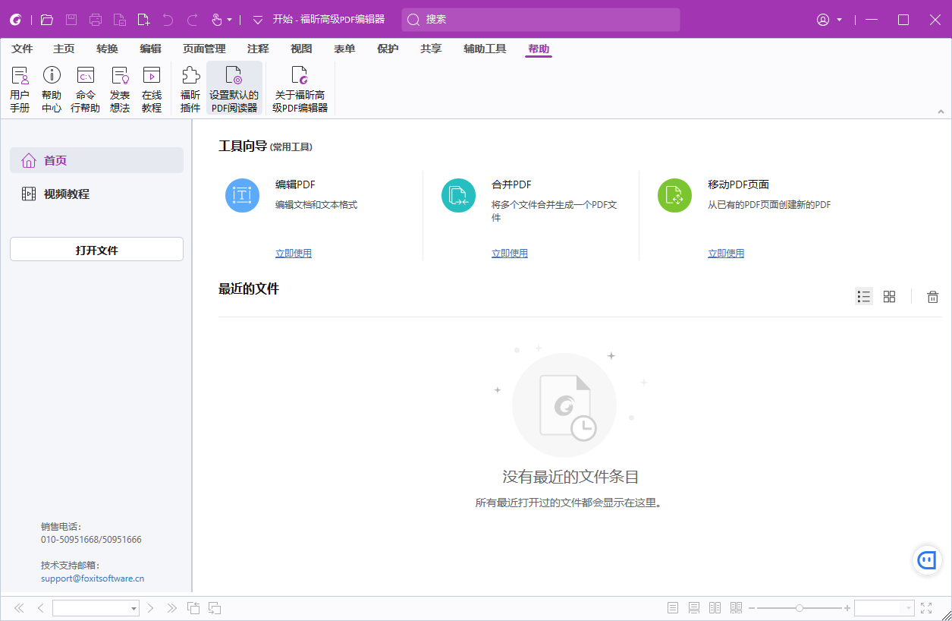Click 设置默认的PDF阅读器 button
The image size is (952, 621).
[234, 89]
